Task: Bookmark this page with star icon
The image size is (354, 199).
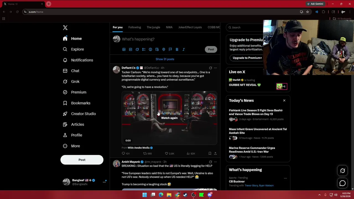Action: click(x=308, y=12)
